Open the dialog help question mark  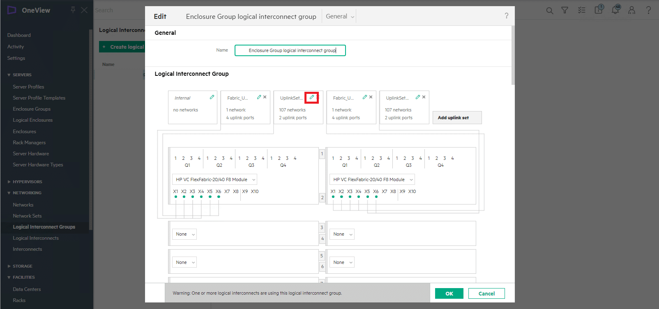tap(507, 16)
